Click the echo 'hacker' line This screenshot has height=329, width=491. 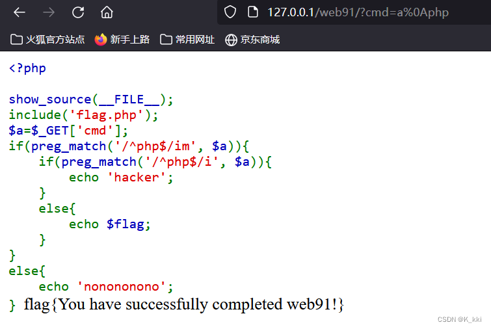point(121,178)
